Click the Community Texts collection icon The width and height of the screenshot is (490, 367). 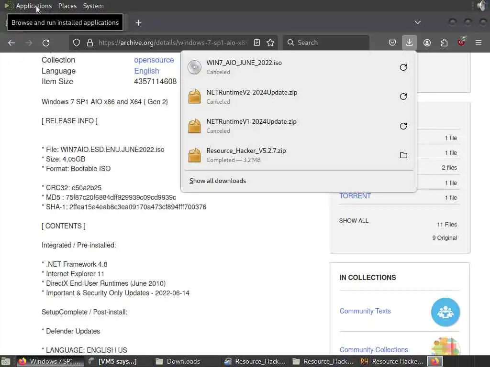coord(445,312)
